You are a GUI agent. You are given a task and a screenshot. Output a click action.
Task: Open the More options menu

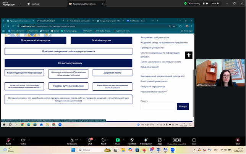[x=194, y=140]
